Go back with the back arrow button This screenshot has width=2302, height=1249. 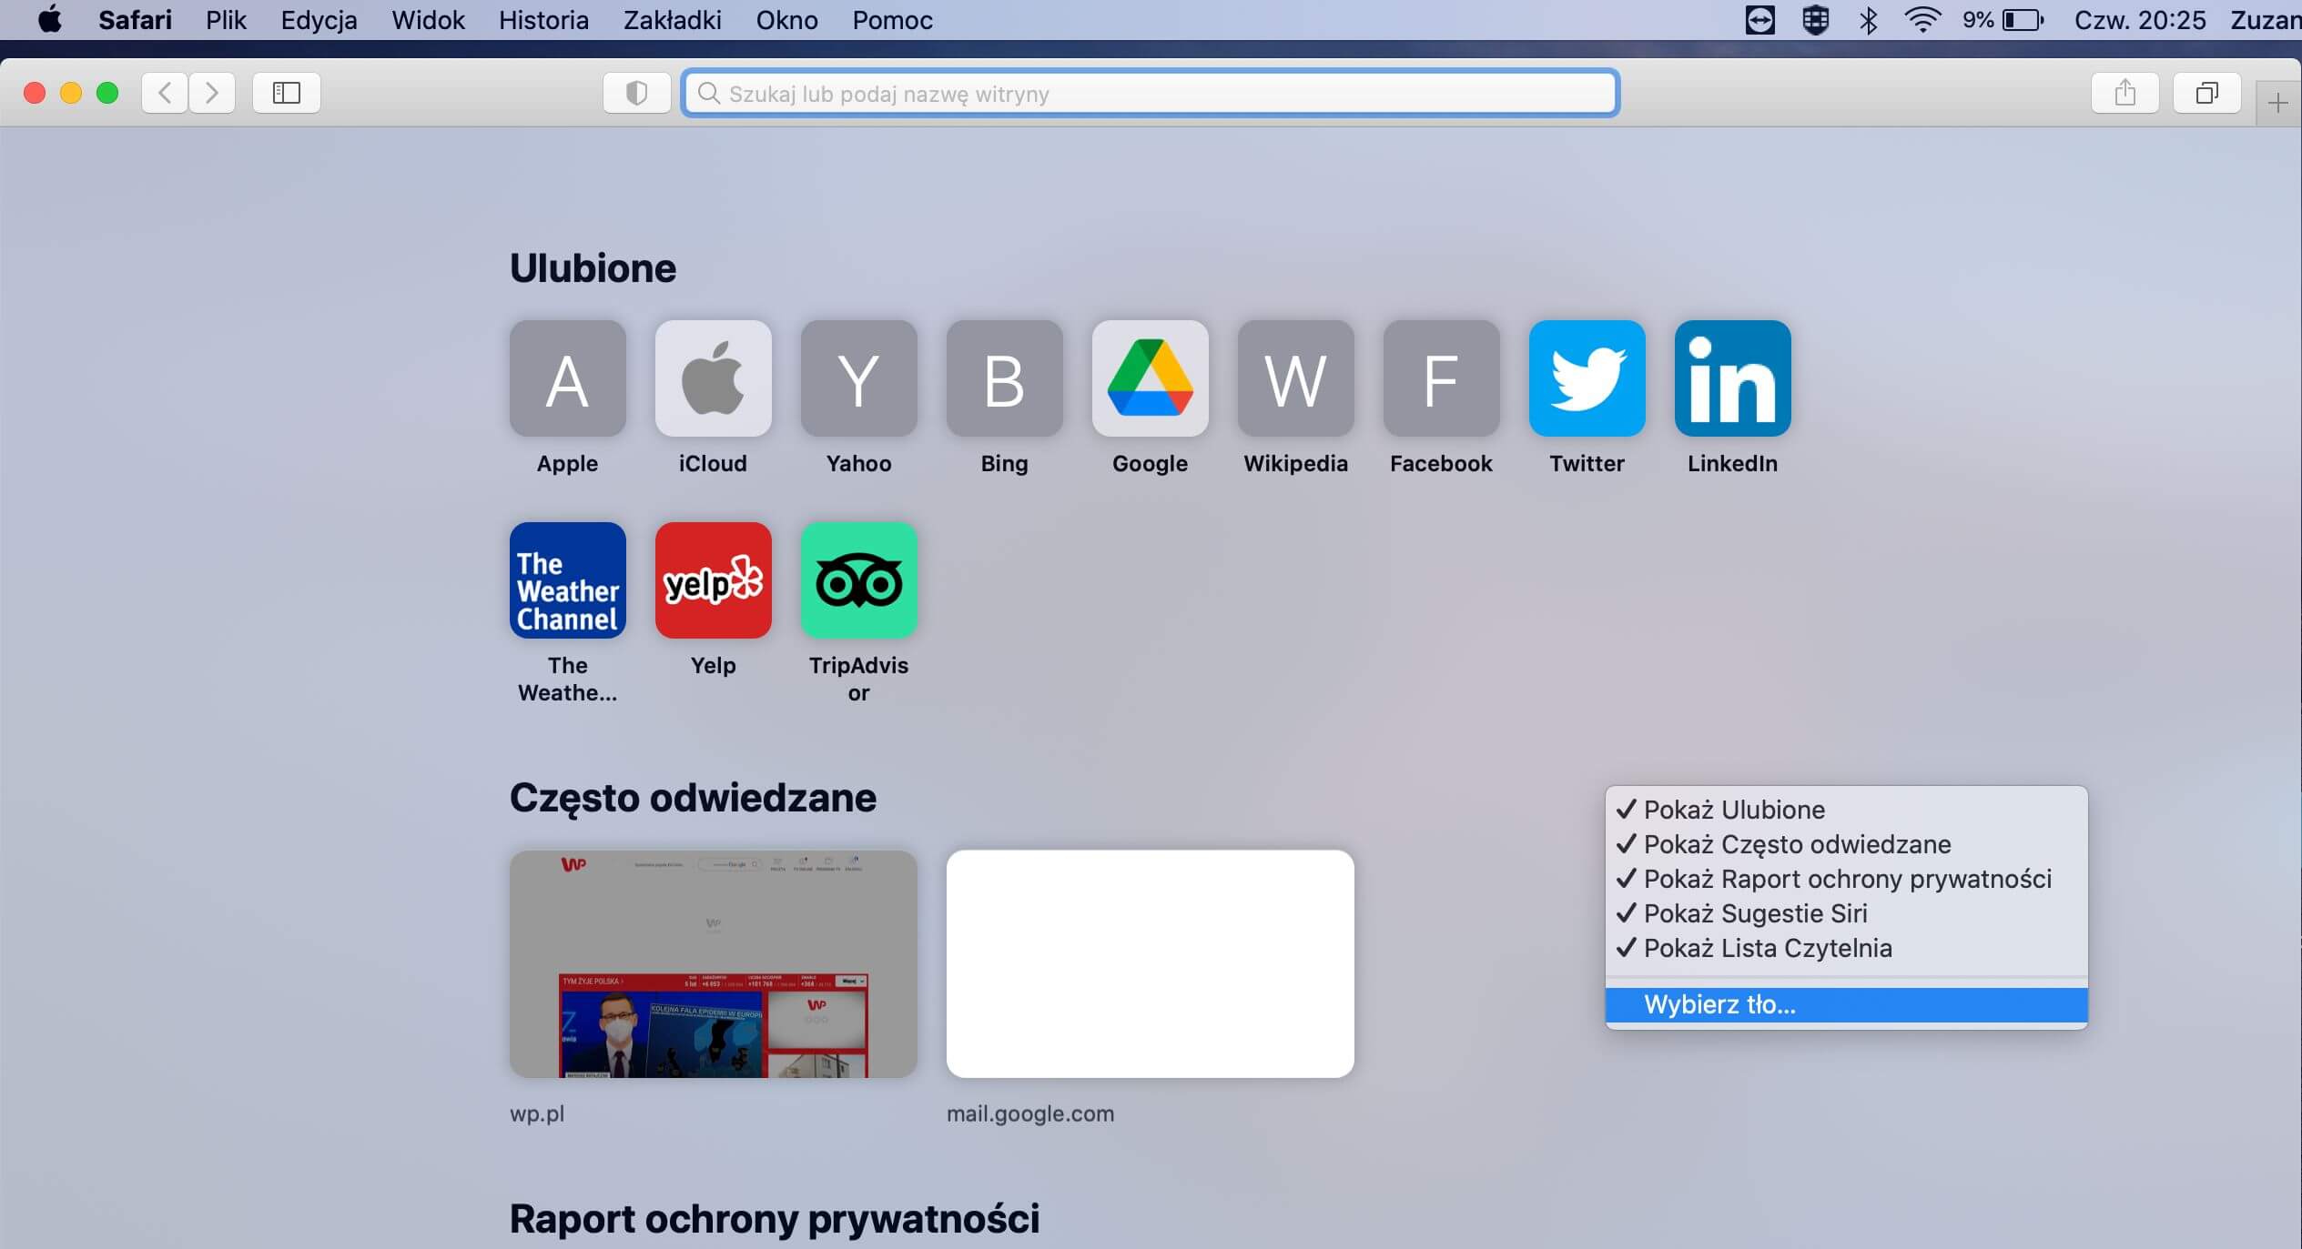[165, 93]
